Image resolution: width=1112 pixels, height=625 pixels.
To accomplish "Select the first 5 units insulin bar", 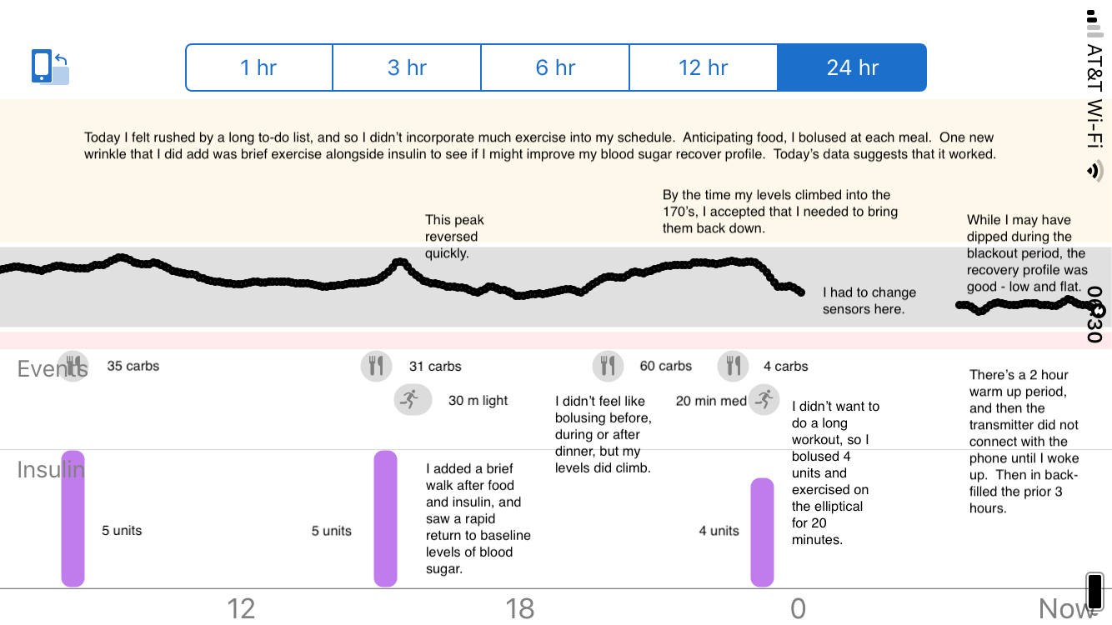I will (x=73, y=517).
